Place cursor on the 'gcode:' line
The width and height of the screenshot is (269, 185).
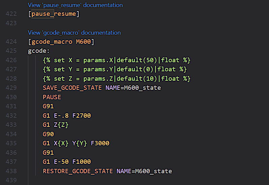(39, 51)
